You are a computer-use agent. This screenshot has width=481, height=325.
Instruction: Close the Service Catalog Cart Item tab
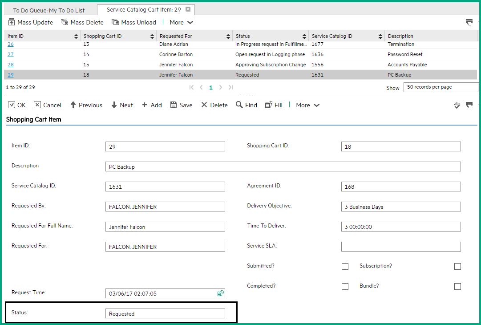coord(188,9)
